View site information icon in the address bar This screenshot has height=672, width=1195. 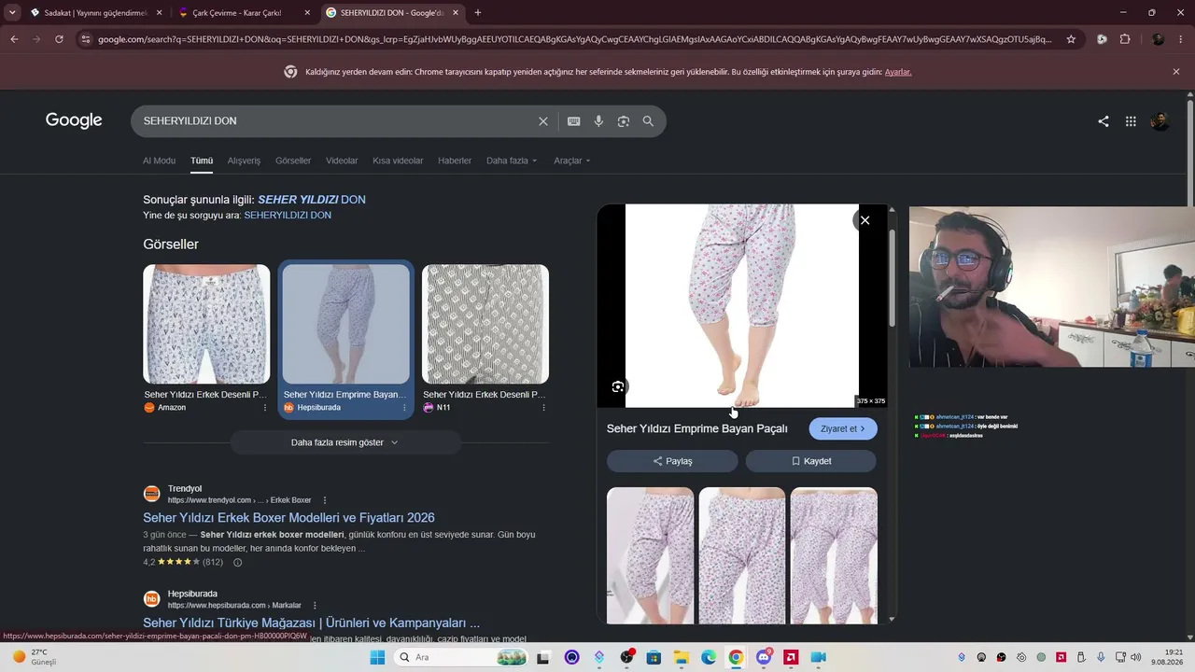coord(86,39)
